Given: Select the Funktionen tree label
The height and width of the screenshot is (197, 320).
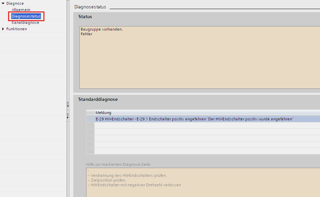Looking at the screenshot, I should click(x=17, y=29).
